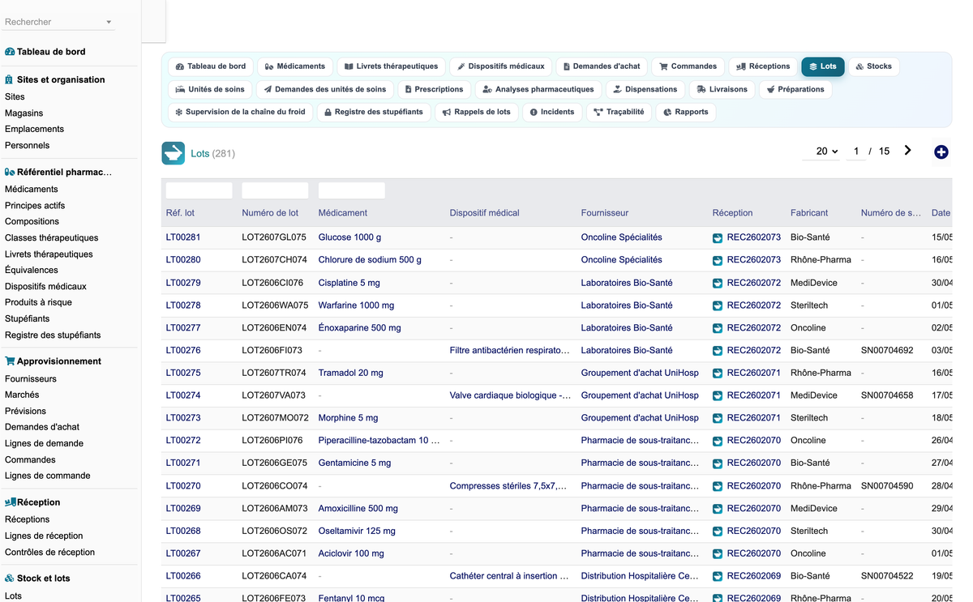Go to next page arrow
Screen dimensions: 973x602
tap(908, 151)
